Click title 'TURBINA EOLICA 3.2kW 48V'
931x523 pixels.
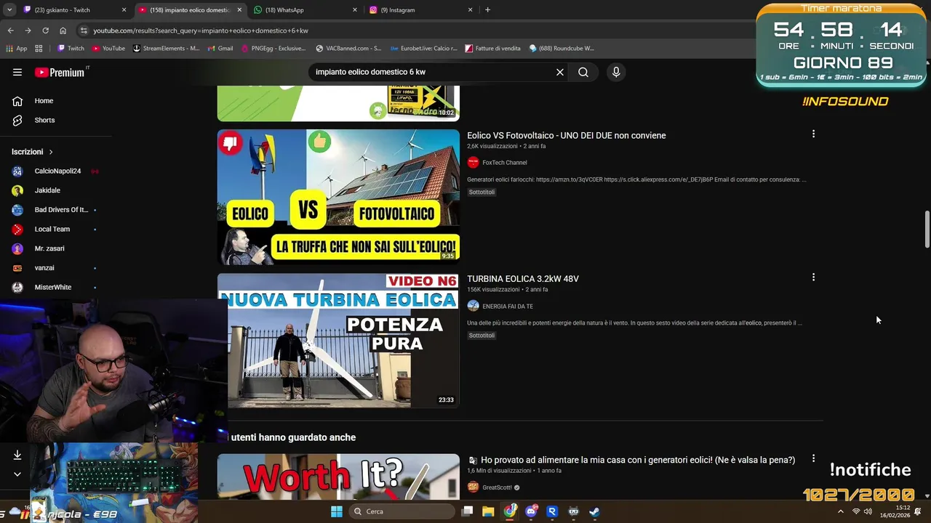coord(523,278)
